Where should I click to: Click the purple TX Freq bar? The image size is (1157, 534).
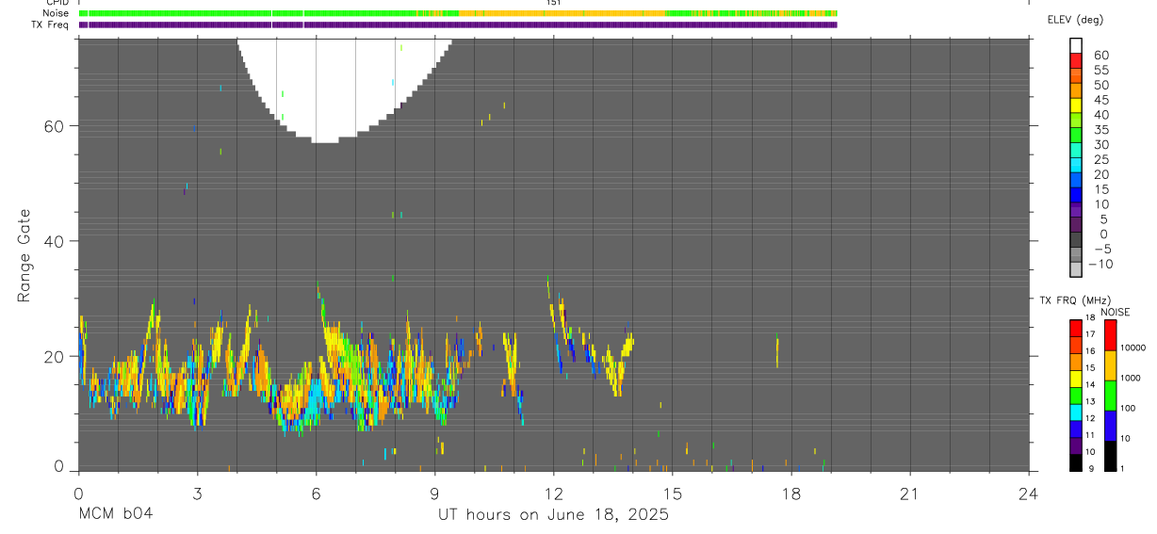[x=458, y=24]
